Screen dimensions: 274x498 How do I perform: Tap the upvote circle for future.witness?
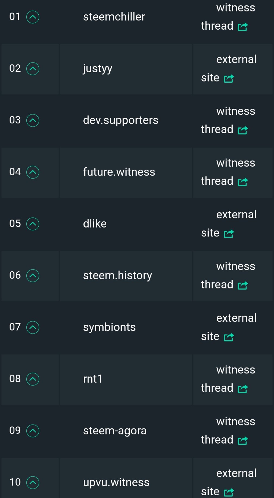coord(33,172)
